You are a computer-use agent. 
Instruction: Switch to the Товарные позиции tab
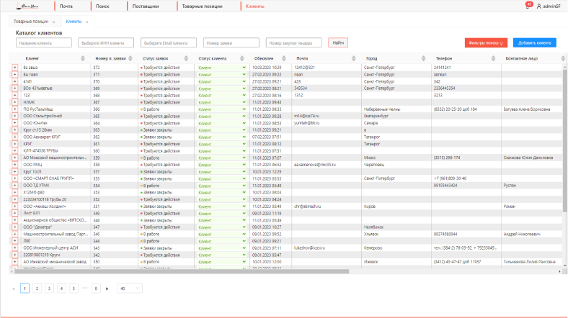point(31,22)
